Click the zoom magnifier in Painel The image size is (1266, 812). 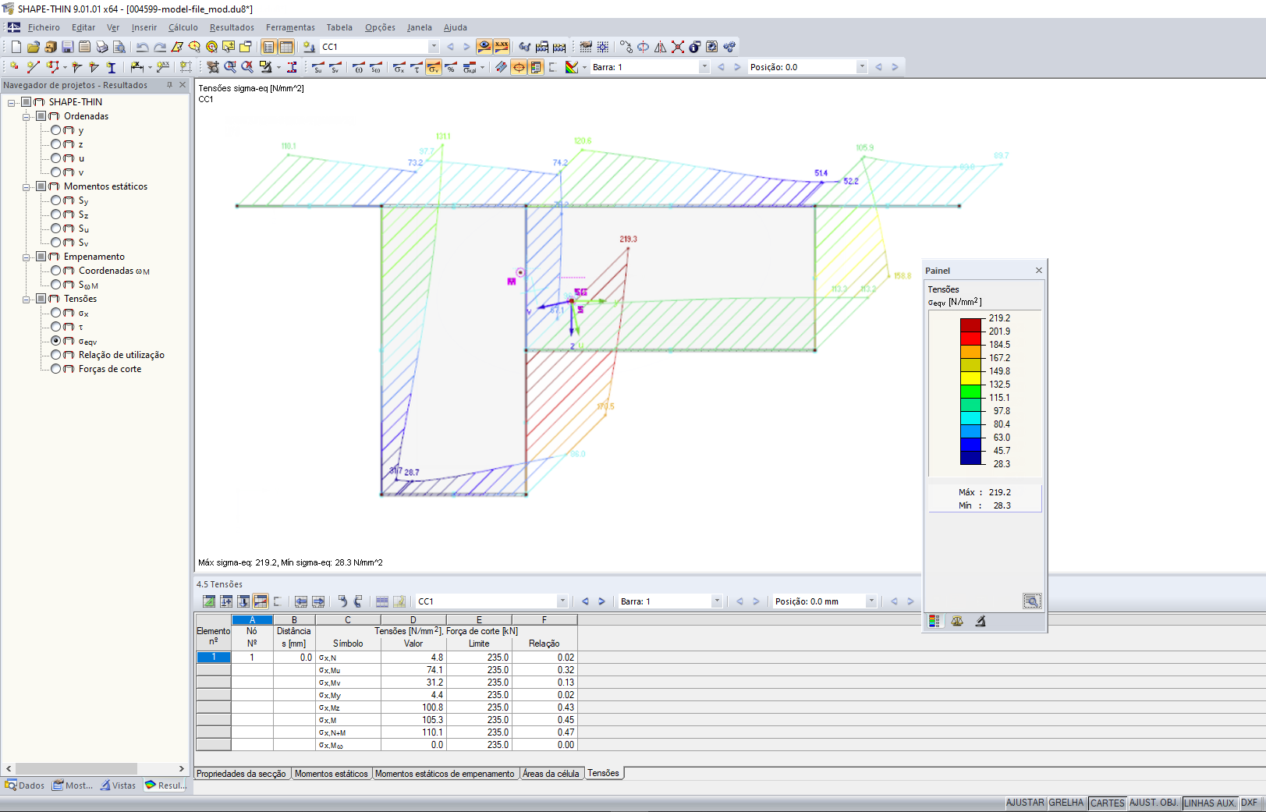pos(1032,601)
